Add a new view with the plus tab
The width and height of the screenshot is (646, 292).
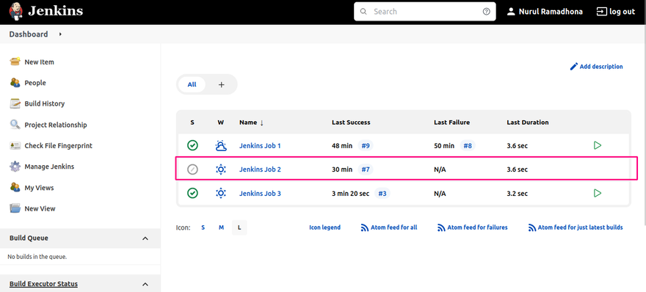click(x=221, y=84)
